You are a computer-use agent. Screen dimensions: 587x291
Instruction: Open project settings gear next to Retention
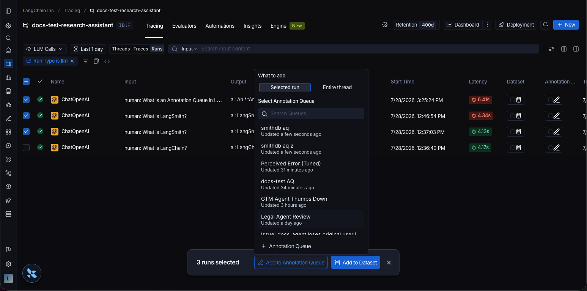385,25
